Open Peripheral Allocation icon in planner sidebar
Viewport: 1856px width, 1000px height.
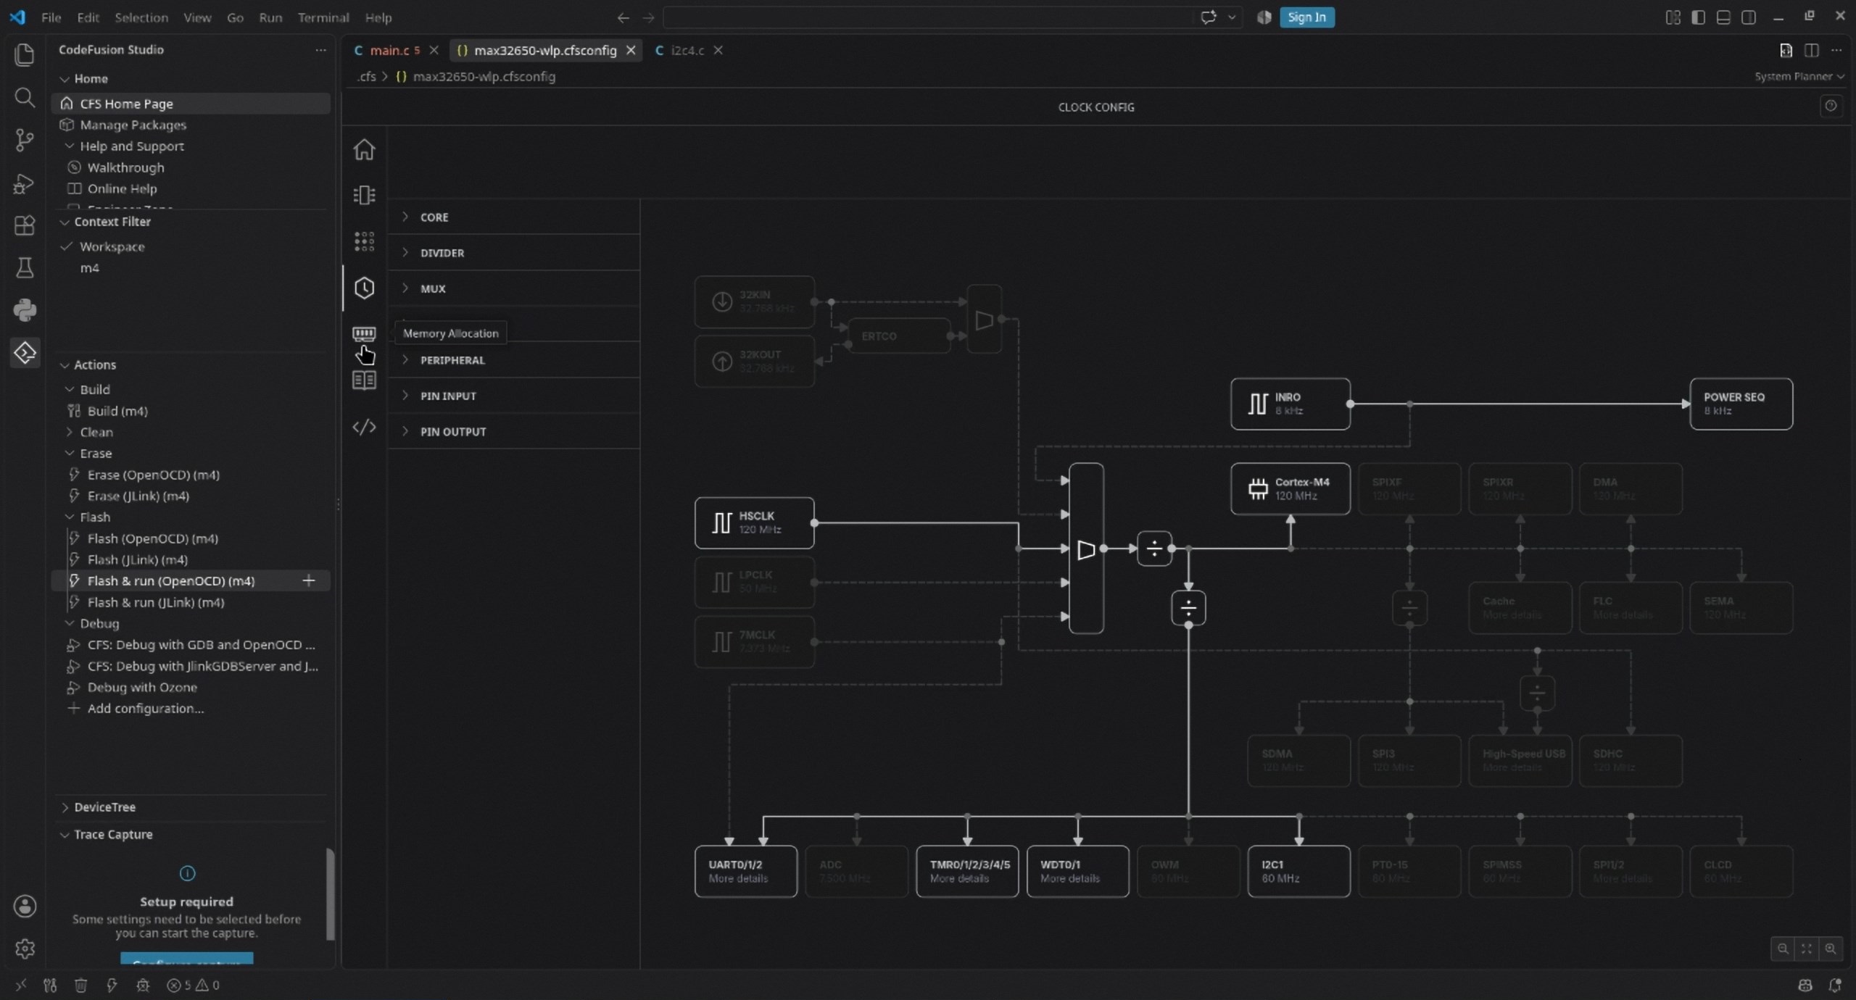point(364,195)
